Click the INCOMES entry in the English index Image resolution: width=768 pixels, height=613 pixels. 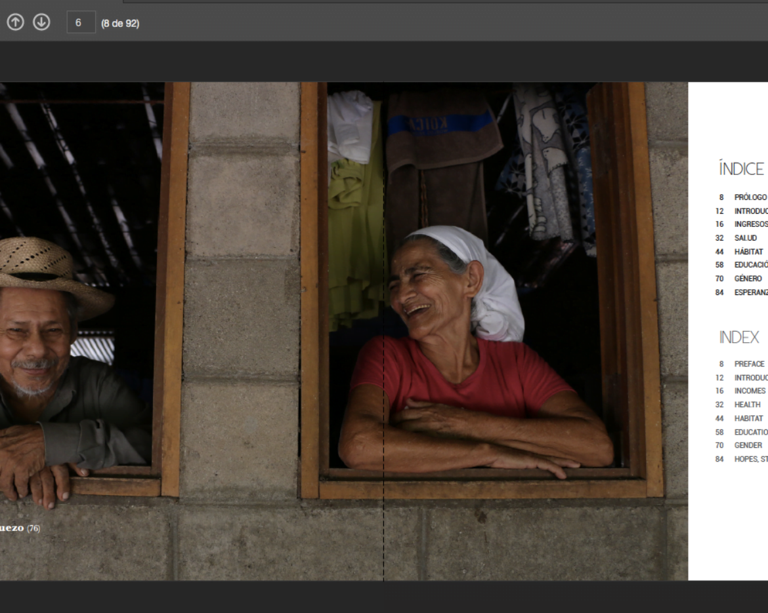click(x=750, y=391)
